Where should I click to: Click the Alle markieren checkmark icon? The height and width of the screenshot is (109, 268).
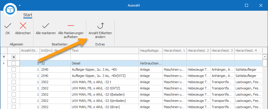pos(46,26)
